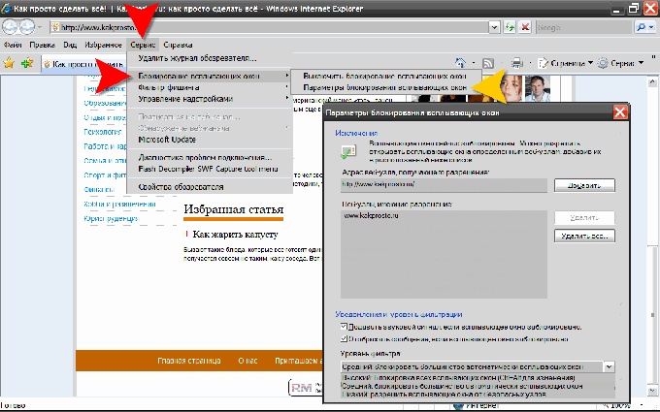Click the О нас footer link
The image size is (660, 412).
(247, 361)
